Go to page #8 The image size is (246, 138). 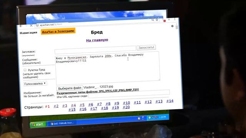[x=108, y=103]
